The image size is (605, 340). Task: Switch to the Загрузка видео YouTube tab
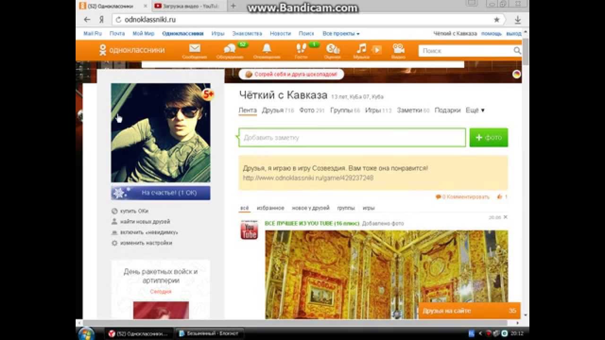(x=190, y=6)
